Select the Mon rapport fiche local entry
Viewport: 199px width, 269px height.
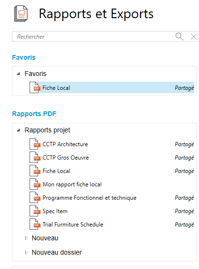(x=112, y=184)
